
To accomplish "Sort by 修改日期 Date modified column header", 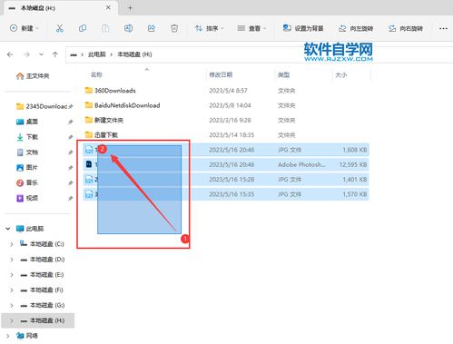I will click(x=221, y=74).
